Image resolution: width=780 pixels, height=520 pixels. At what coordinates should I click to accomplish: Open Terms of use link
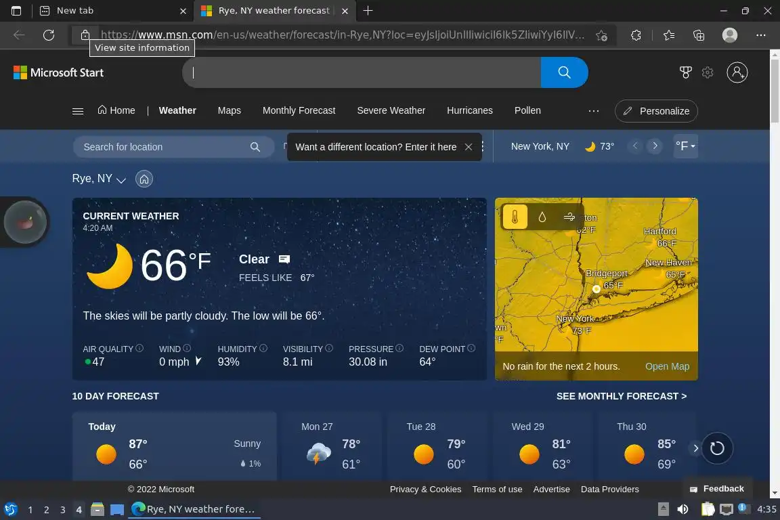tap(497, 489)
